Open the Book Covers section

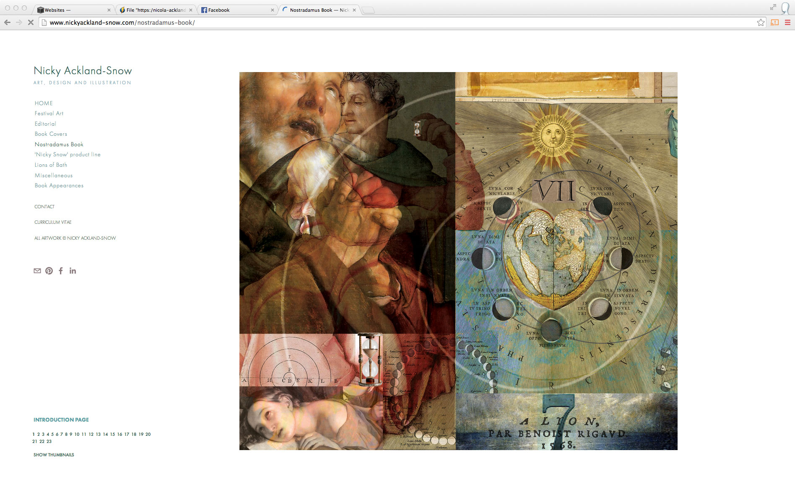tap(51, 134)
